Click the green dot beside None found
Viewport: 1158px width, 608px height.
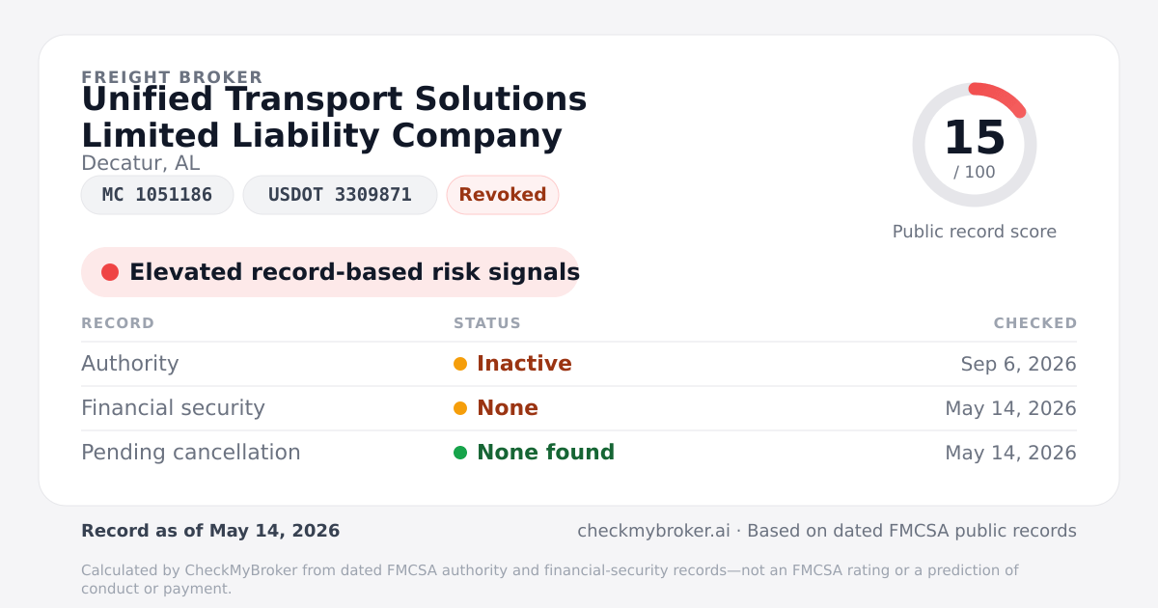[460, 453]
